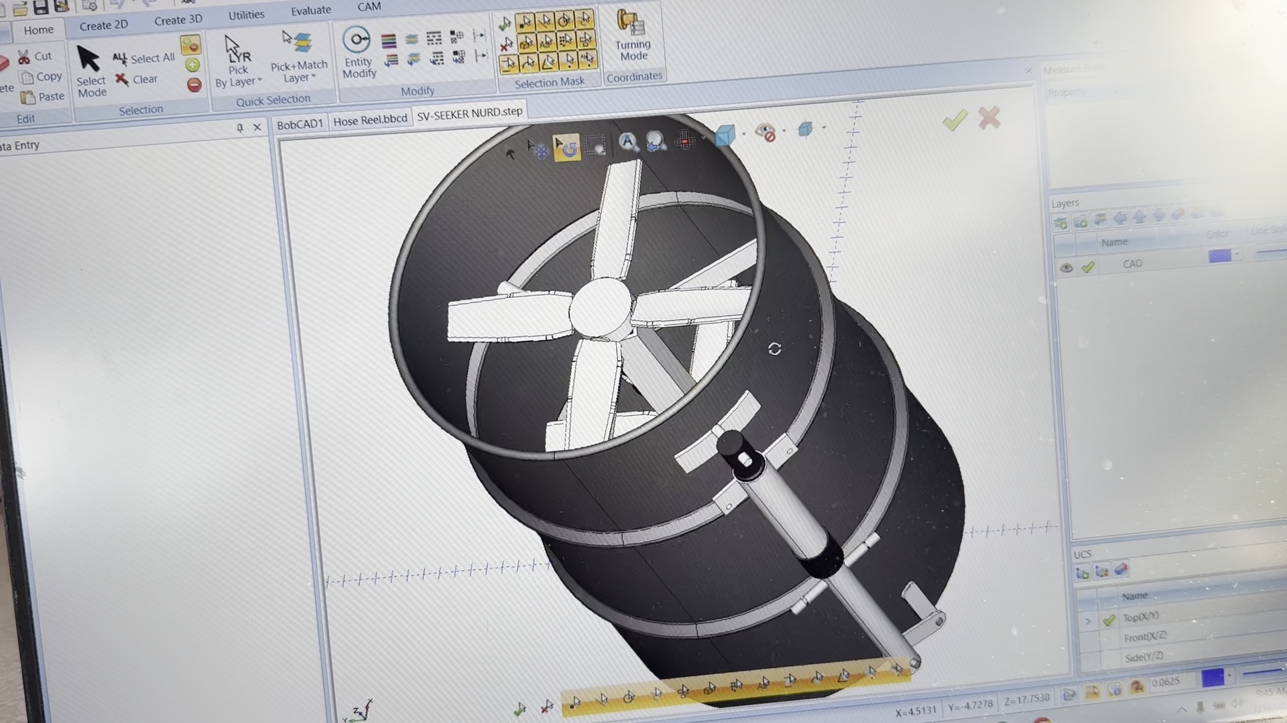
Task: Click the zoom previous magnifier icon
Action: tap(656, 141)
